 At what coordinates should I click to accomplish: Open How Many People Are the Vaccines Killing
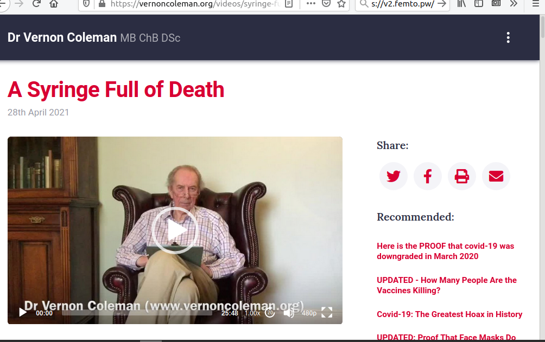click(x=447, y=285)
